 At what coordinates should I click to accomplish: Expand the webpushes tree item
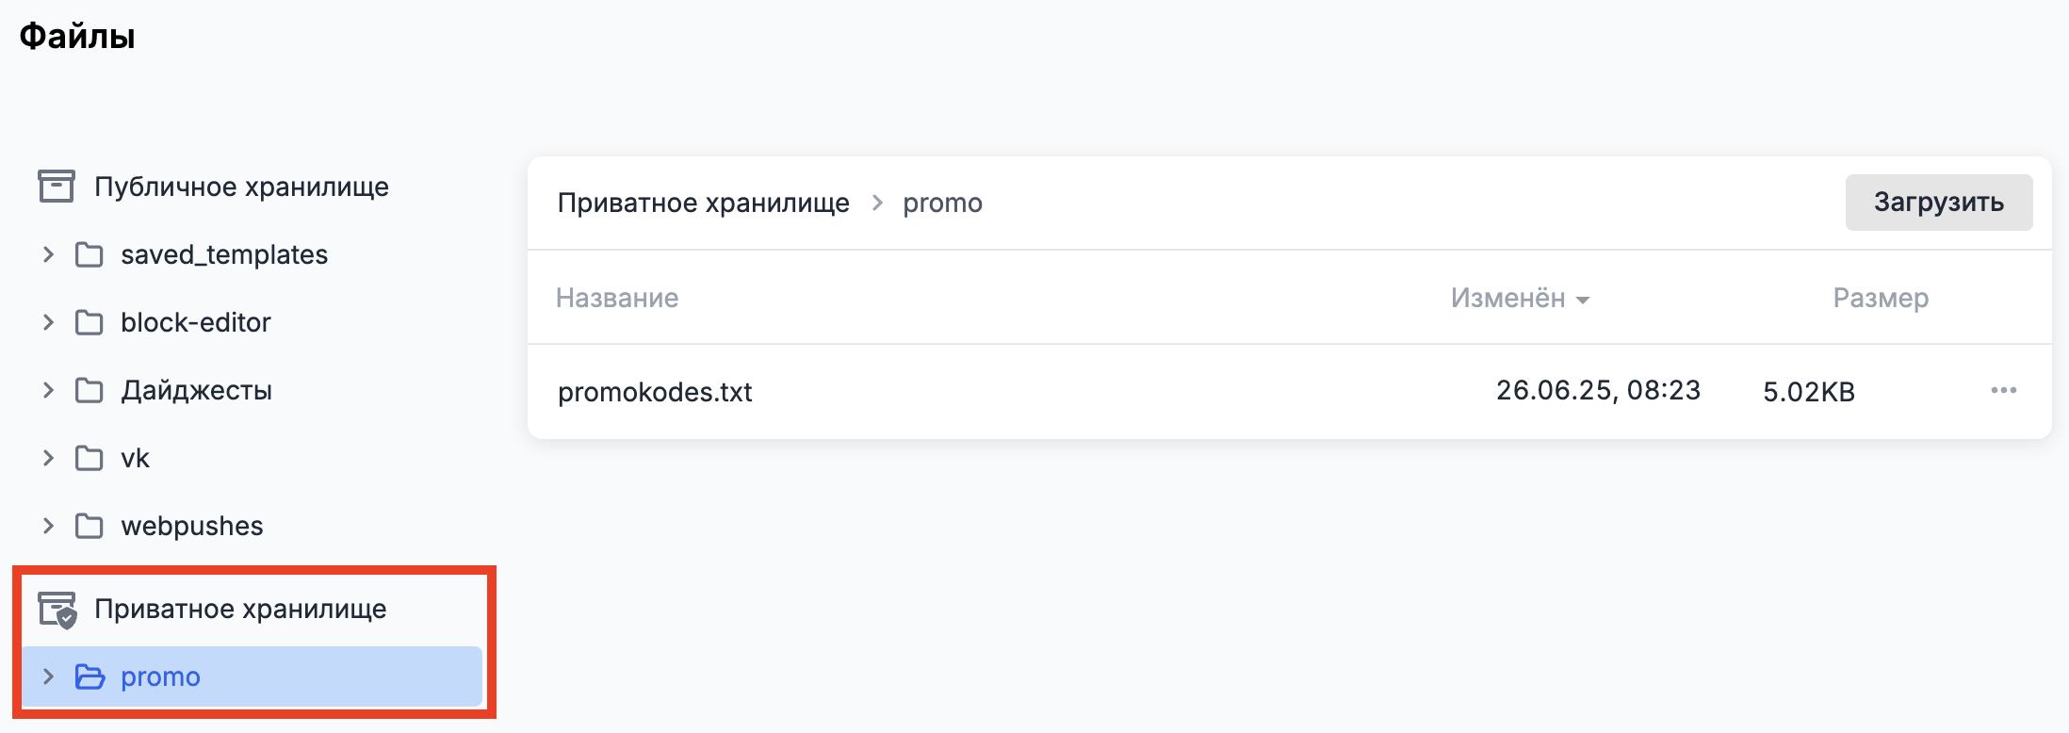pos(48,526)
